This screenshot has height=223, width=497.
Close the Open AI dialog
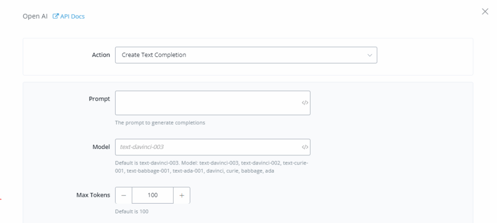(x=484, y=12)
